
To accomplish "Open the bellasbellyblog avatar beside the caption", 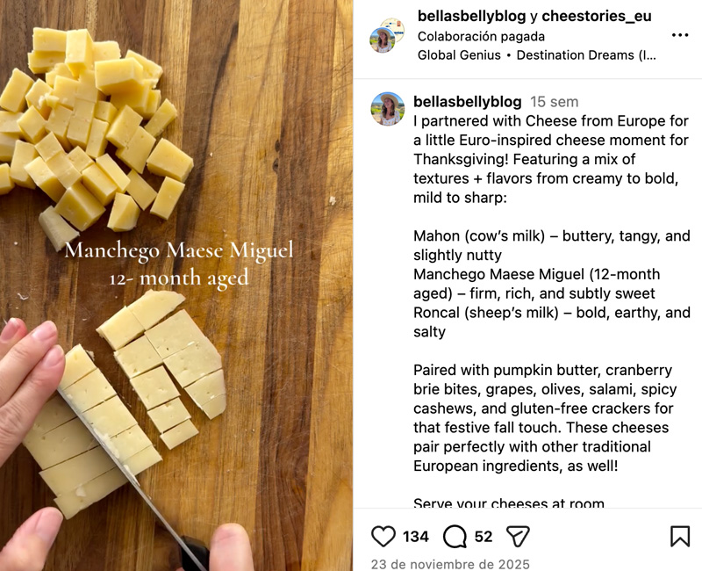I will click(x=387, y=109).
